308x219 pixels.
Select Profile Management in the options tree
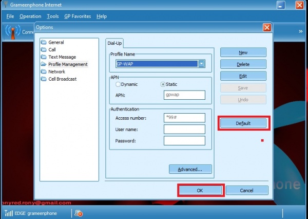click(68, 64)
